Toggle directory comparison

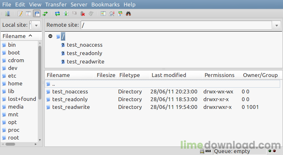[112, 14]
